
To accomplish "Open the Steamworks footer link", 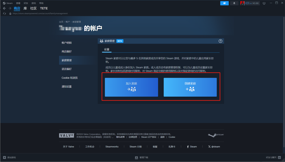I will tap(112, 147).
